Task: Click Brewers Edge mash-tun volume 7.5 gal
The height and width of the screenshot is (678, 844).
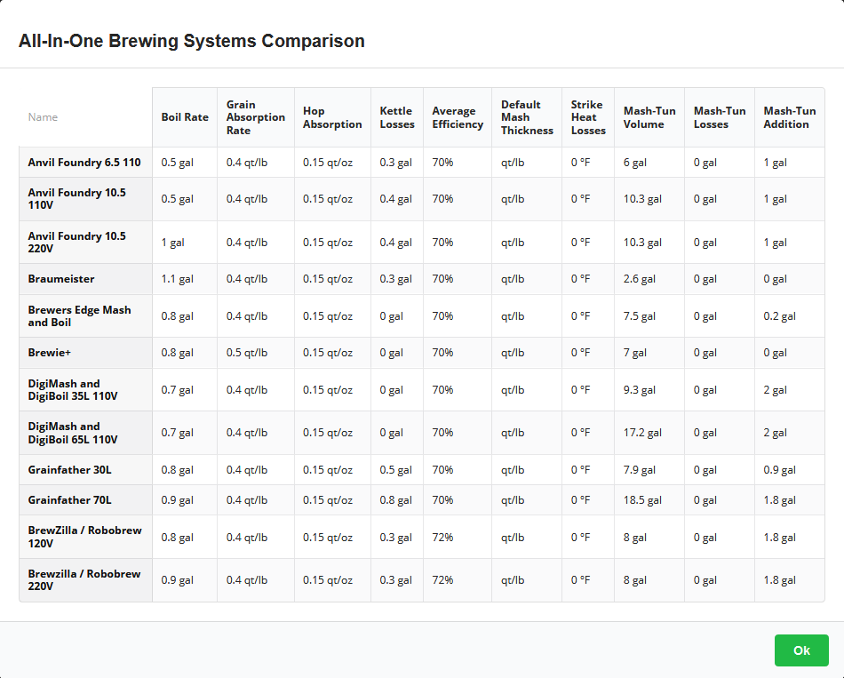Action: [x=640, y=316]
